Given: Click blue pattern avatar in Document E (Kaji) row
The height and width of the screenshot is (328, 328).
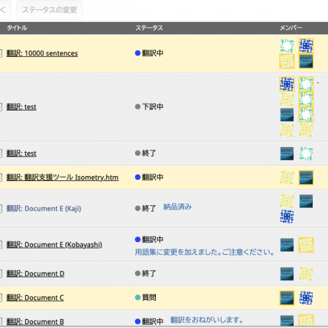Looking at the screenshot, I should pos(287,216).
